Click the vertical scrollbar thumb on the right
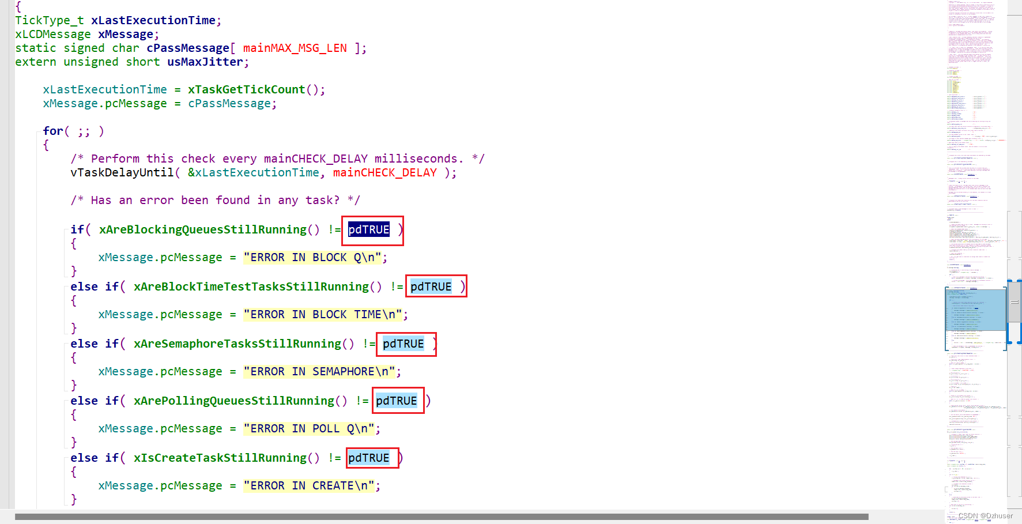 click(1015, 301)
